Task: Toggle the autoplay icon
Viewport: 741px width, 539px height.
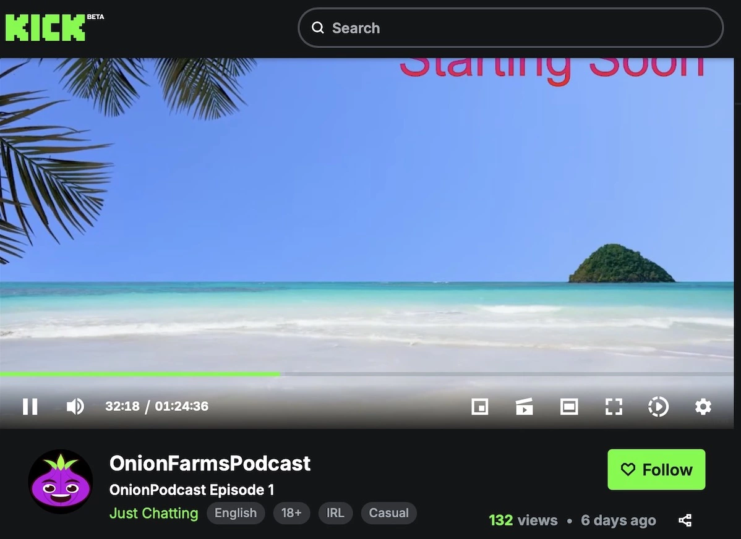Action: (x=658, y=406)
